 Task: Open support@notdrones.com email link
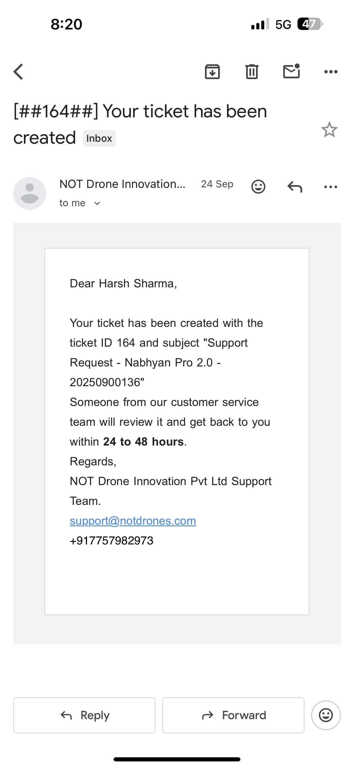point(133,521)
